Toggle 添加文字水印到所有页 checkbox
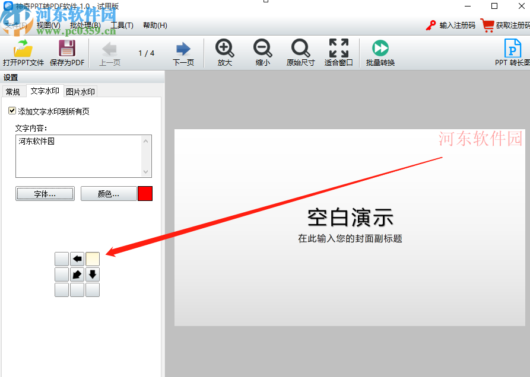 tap(12, 110)
